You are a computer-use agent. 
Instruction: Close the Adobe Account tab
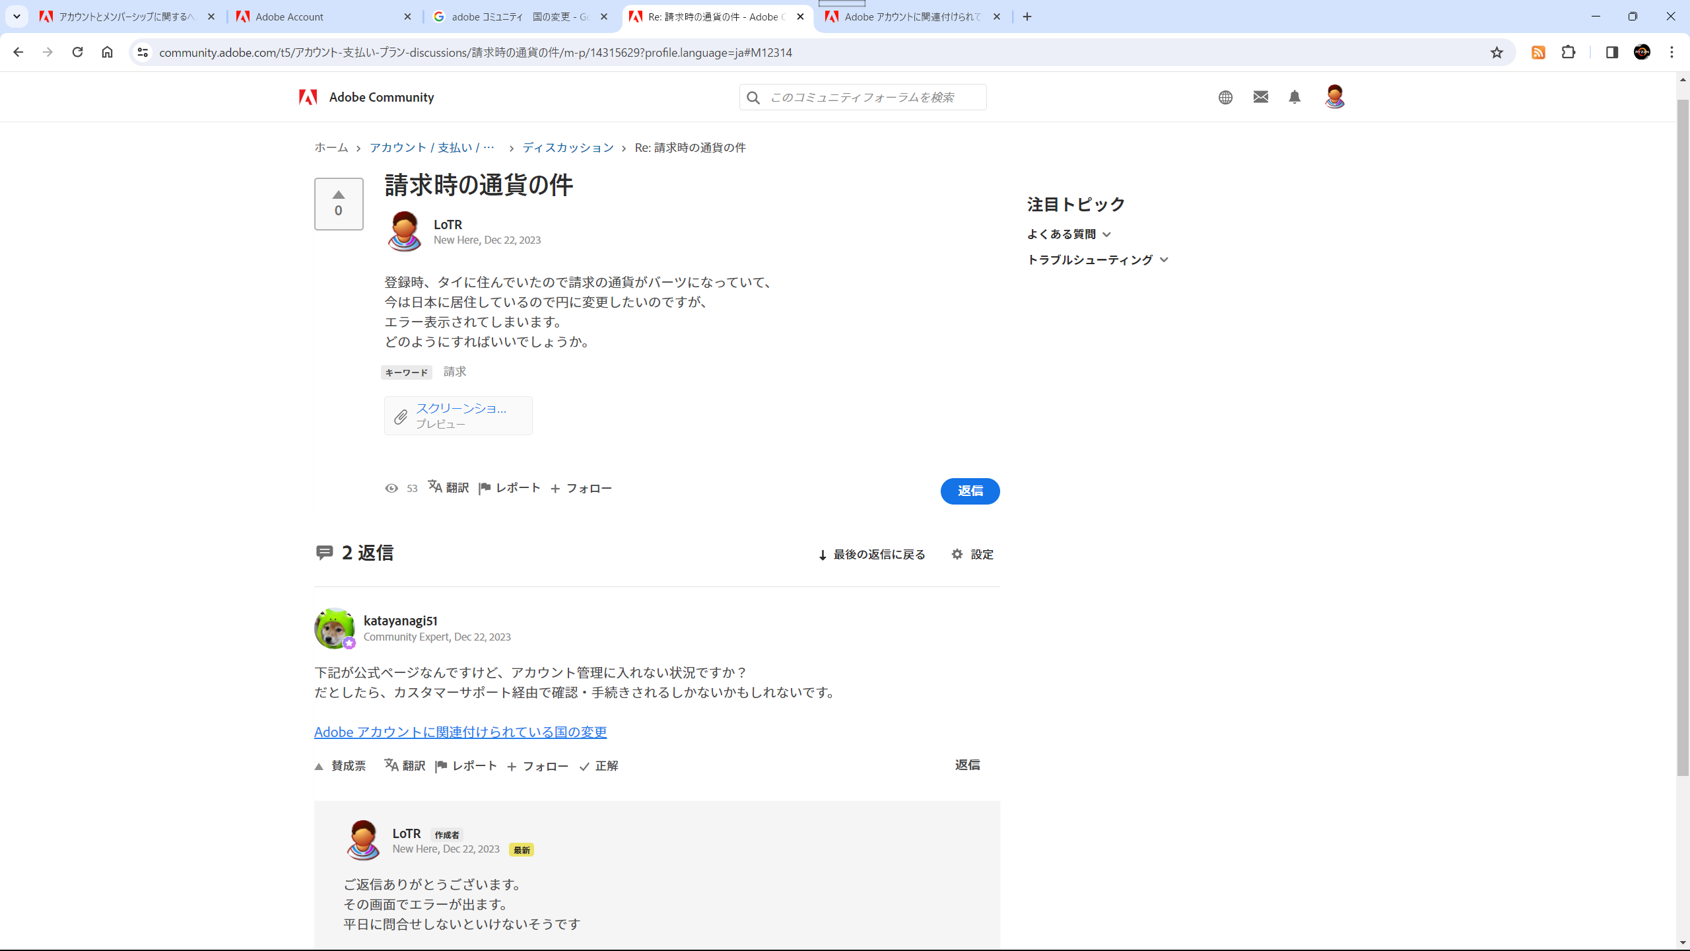click(407, 17)
